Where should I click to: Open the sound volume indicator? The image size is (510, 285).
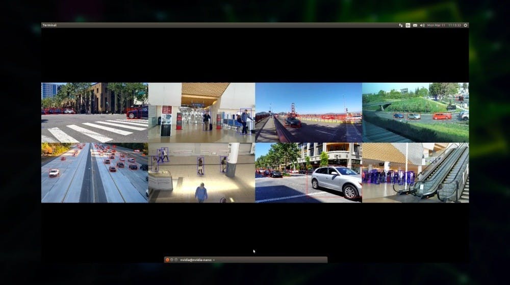[x=422, y=25]
